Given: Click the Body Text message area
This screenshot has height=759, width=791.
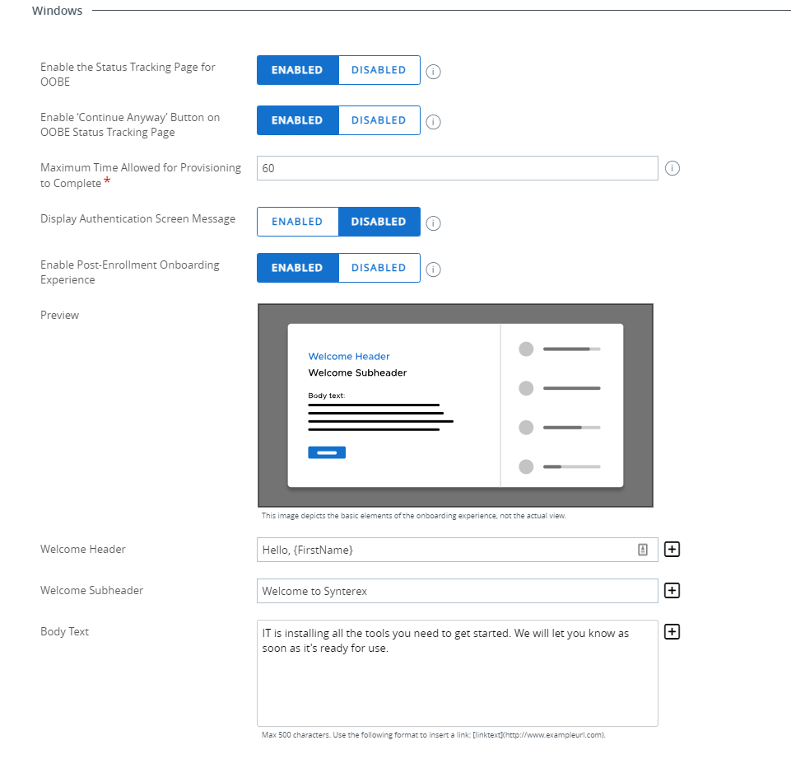Looking at the screenshot, I should pyautogui.click(x=457, y=672).
